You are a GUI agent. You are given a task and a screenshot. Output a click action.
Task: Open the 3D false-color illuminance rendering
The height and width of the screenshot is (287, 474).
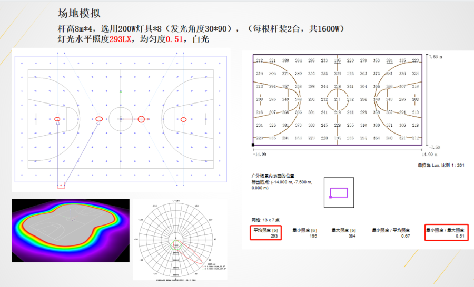[70, 231]
